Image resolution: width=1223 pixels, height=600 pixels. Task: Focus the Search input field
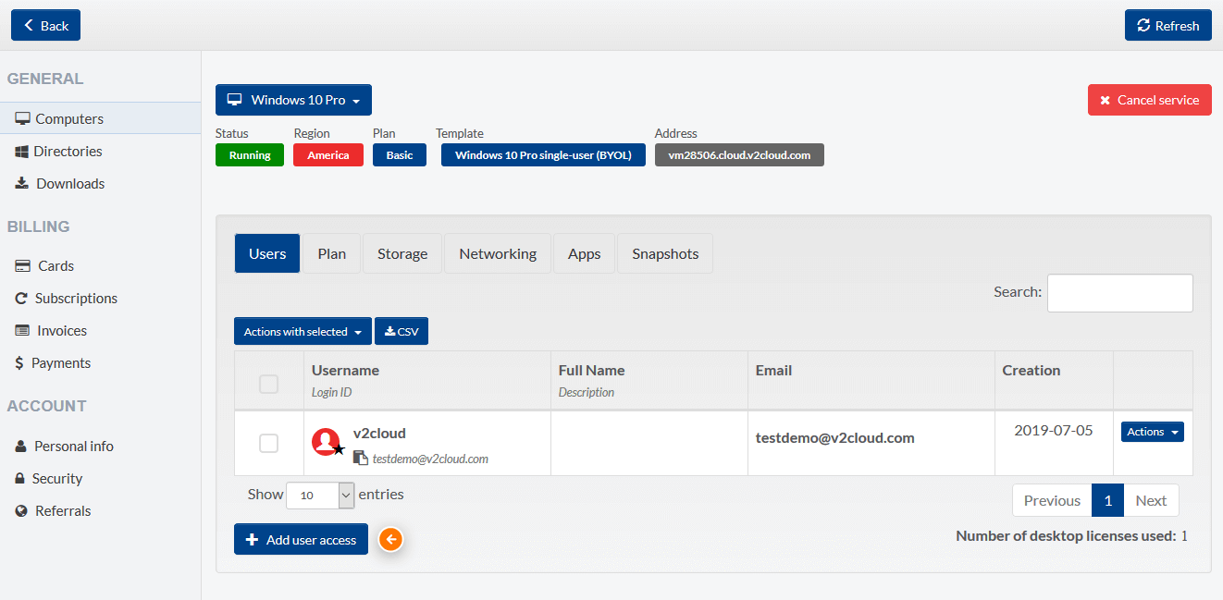(x=1120, y=293)
